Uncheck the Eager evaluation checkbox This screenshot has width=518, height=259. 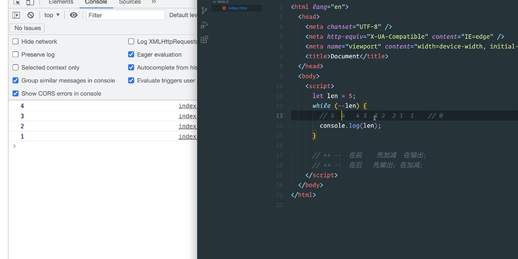coord(131,55)
